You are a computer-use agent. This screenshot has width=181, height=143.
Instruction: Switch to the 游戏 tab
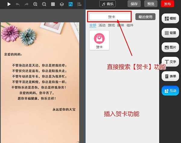coord(111,25)
